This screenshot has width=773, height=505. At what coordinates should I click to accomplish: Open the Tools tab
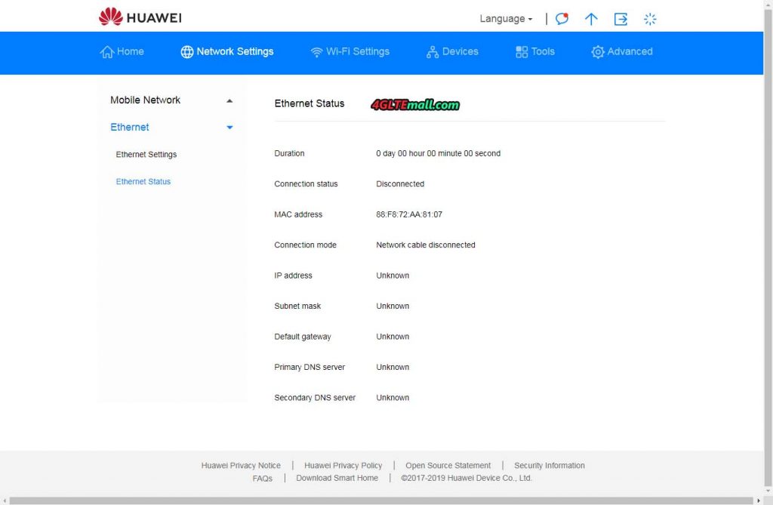click(x=535, y=51)
